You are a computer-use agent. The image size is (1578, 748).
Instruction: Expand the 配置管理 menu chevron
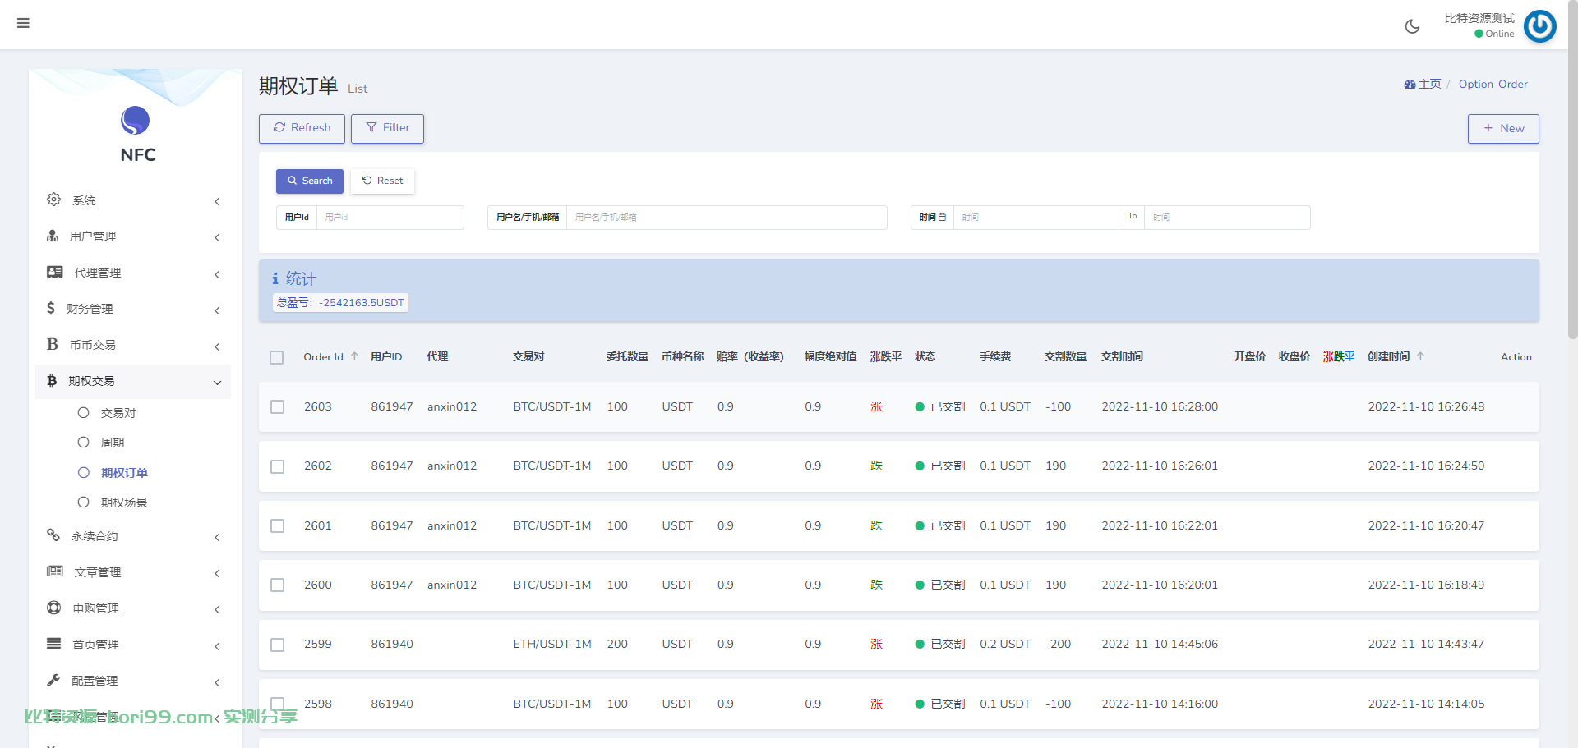(x=217, y=682)
